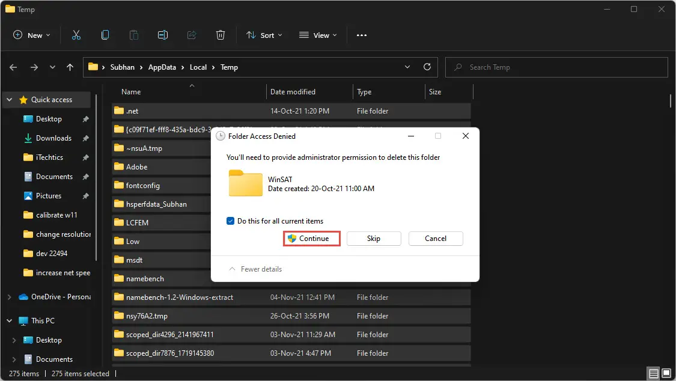The height and width of the screenshot is (381, 676).
Task: Switch to large thumbnails view icon
Action: pyautogui.click(x=666, y=373)
